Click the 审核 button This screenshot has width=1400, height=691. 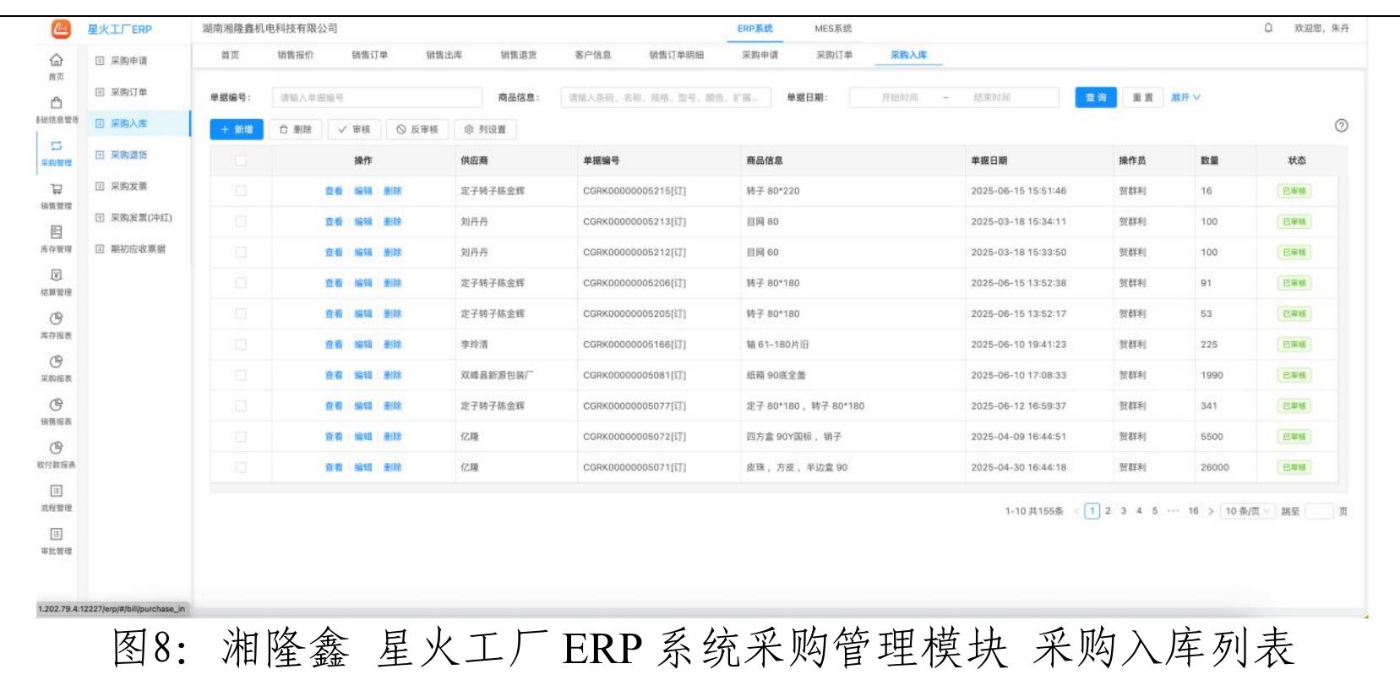coord(354,129)
